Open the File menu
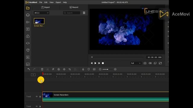 (41, 2)
